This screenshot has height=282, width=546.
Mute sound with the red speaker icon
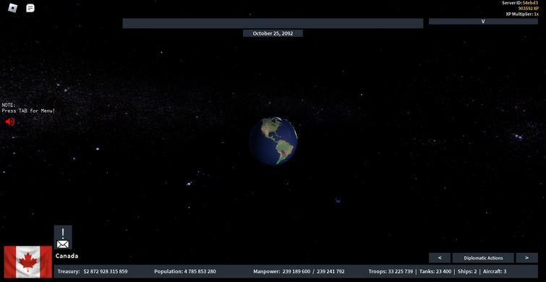point(9,121)
